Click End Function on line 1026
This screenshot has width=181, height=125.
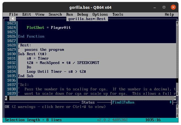click(x=31, y=36)
